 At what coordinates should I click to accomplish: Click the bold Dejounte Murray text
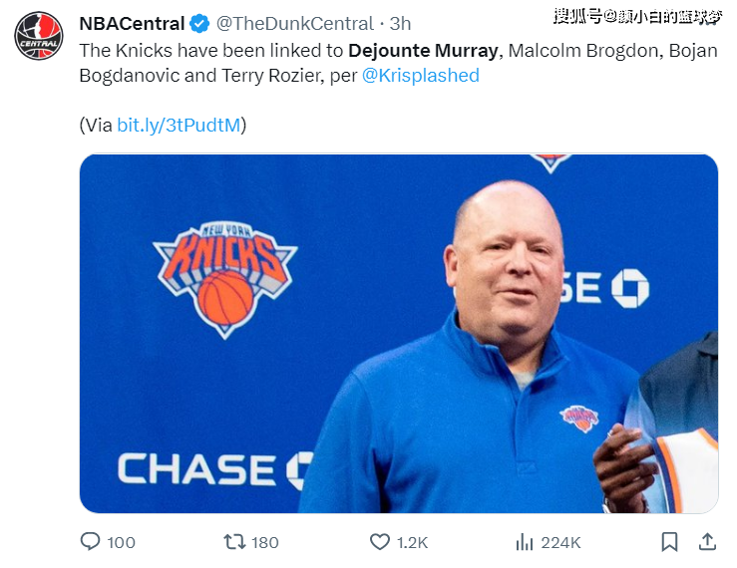pyautogui.click(x=423, y=50)
